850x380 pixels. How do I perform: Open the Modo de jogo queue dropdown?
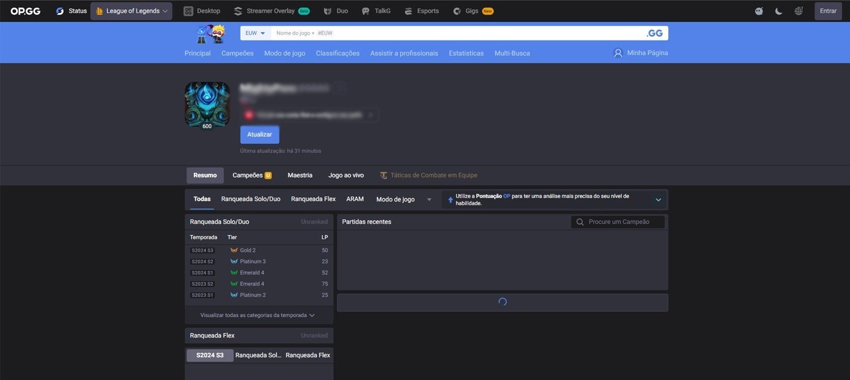pos(404,200)
